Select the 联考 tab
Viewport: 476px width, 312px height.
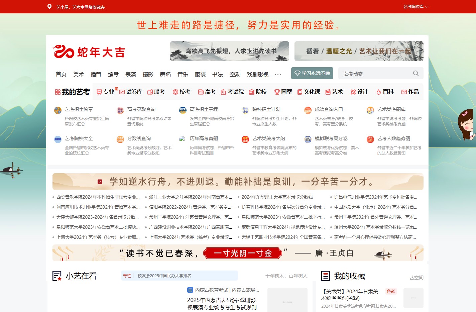coord(156,92)
